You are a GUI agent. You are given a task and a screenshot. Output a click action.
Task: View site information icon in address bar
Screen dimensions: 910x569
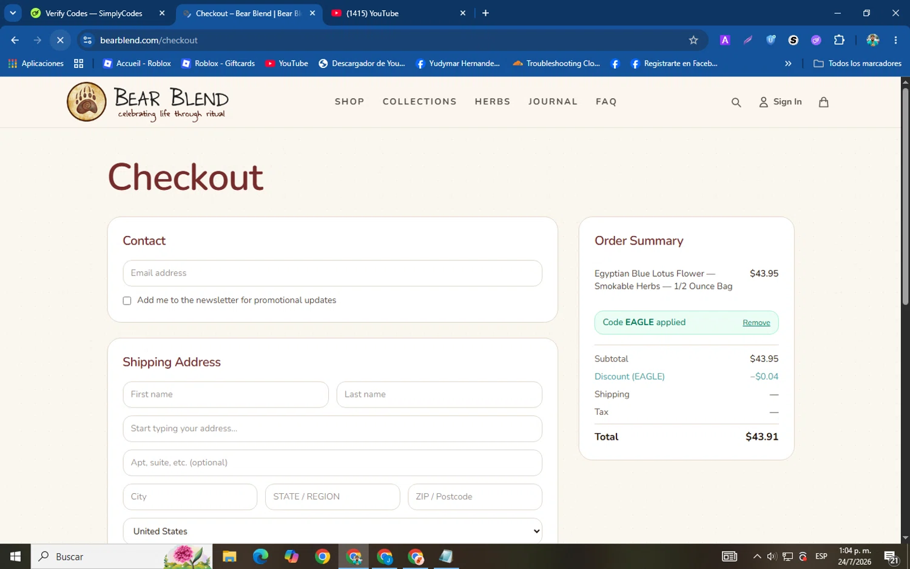point(87,40)
